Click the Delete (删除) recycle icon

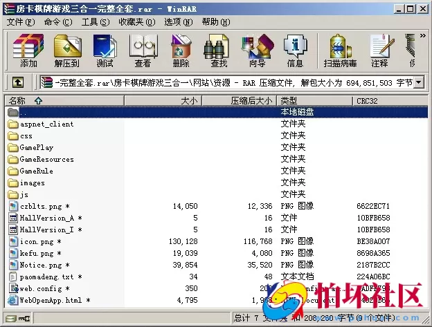click(181, 46)
